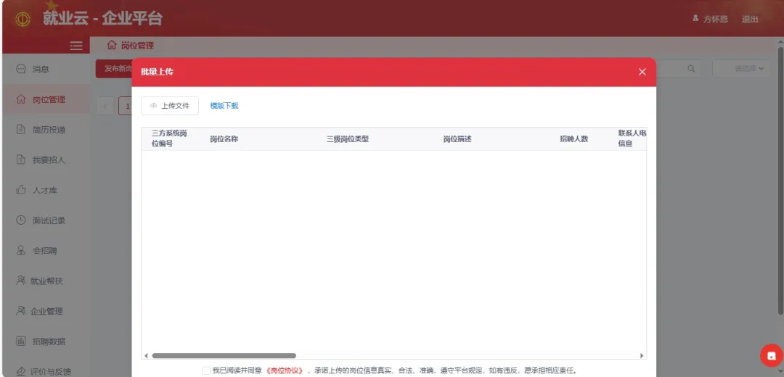Click the upload cloud icon in 上传文件

coord(153,106)
